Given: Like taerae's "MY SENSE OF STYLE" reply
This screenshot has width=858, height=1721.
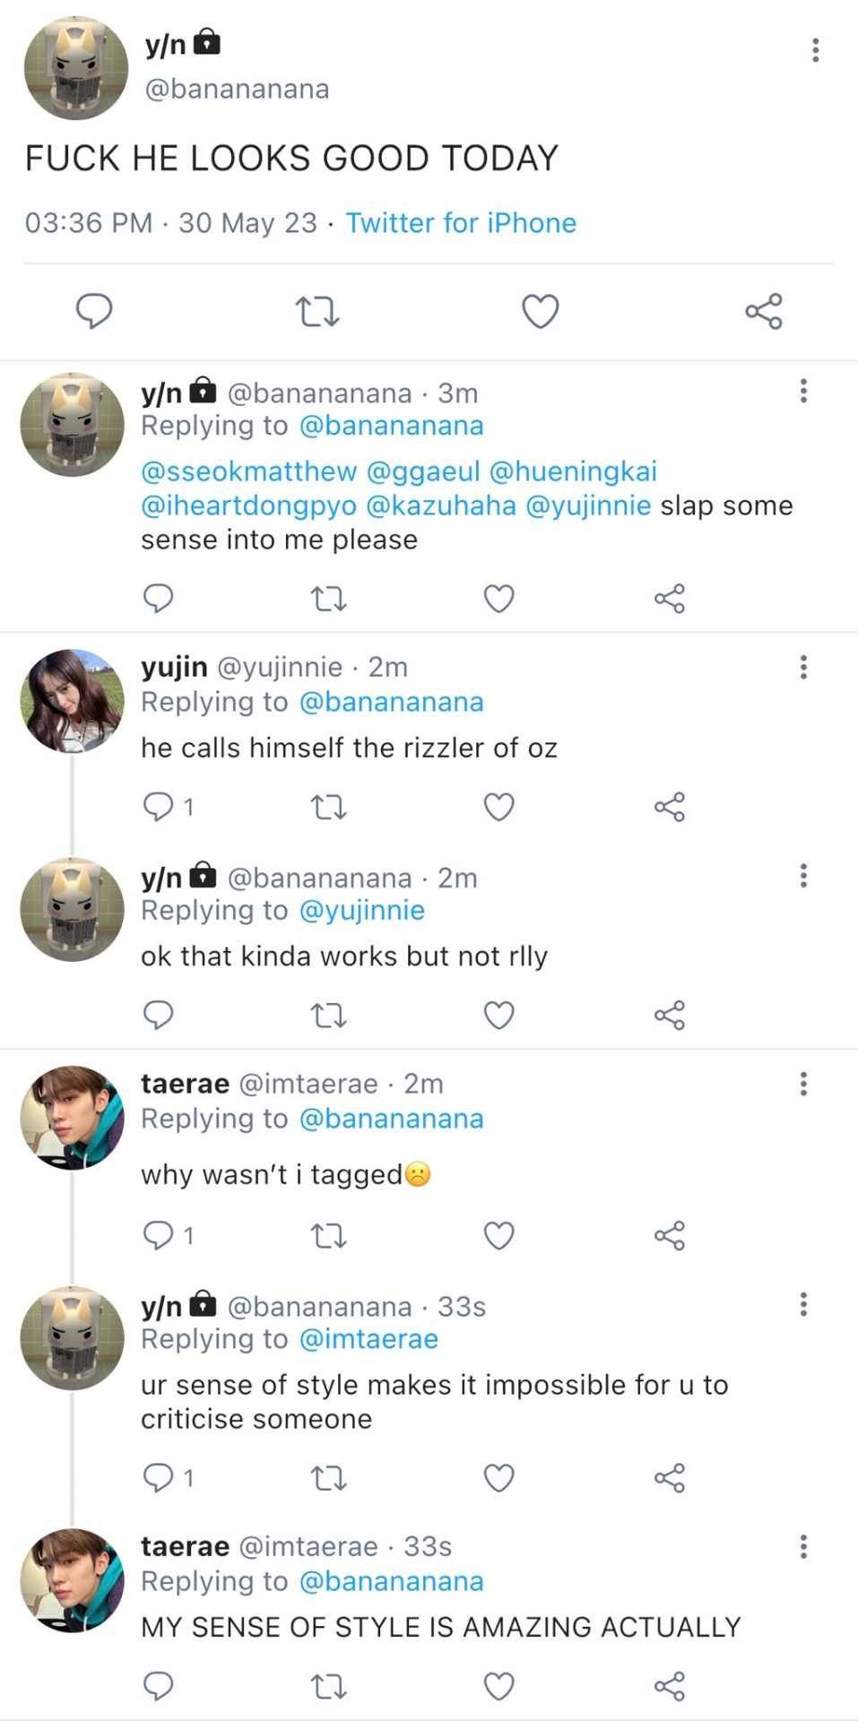Looking at the screenshot, I should click(x=498, y=1687).
